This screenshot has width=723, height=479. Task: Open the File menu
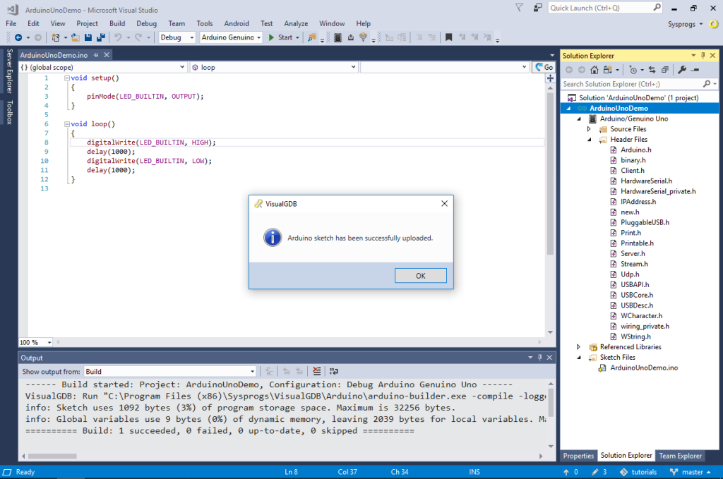pos(11,23)
